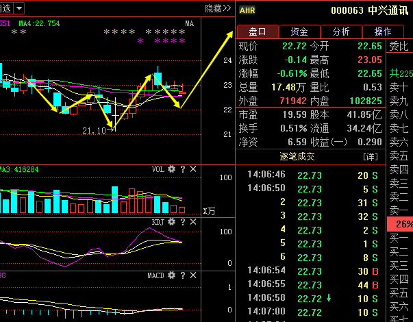Click KDJ indicator help question mark
This screenshot has height=322, width=413.
pyautogui.click(x=183, y=222)
